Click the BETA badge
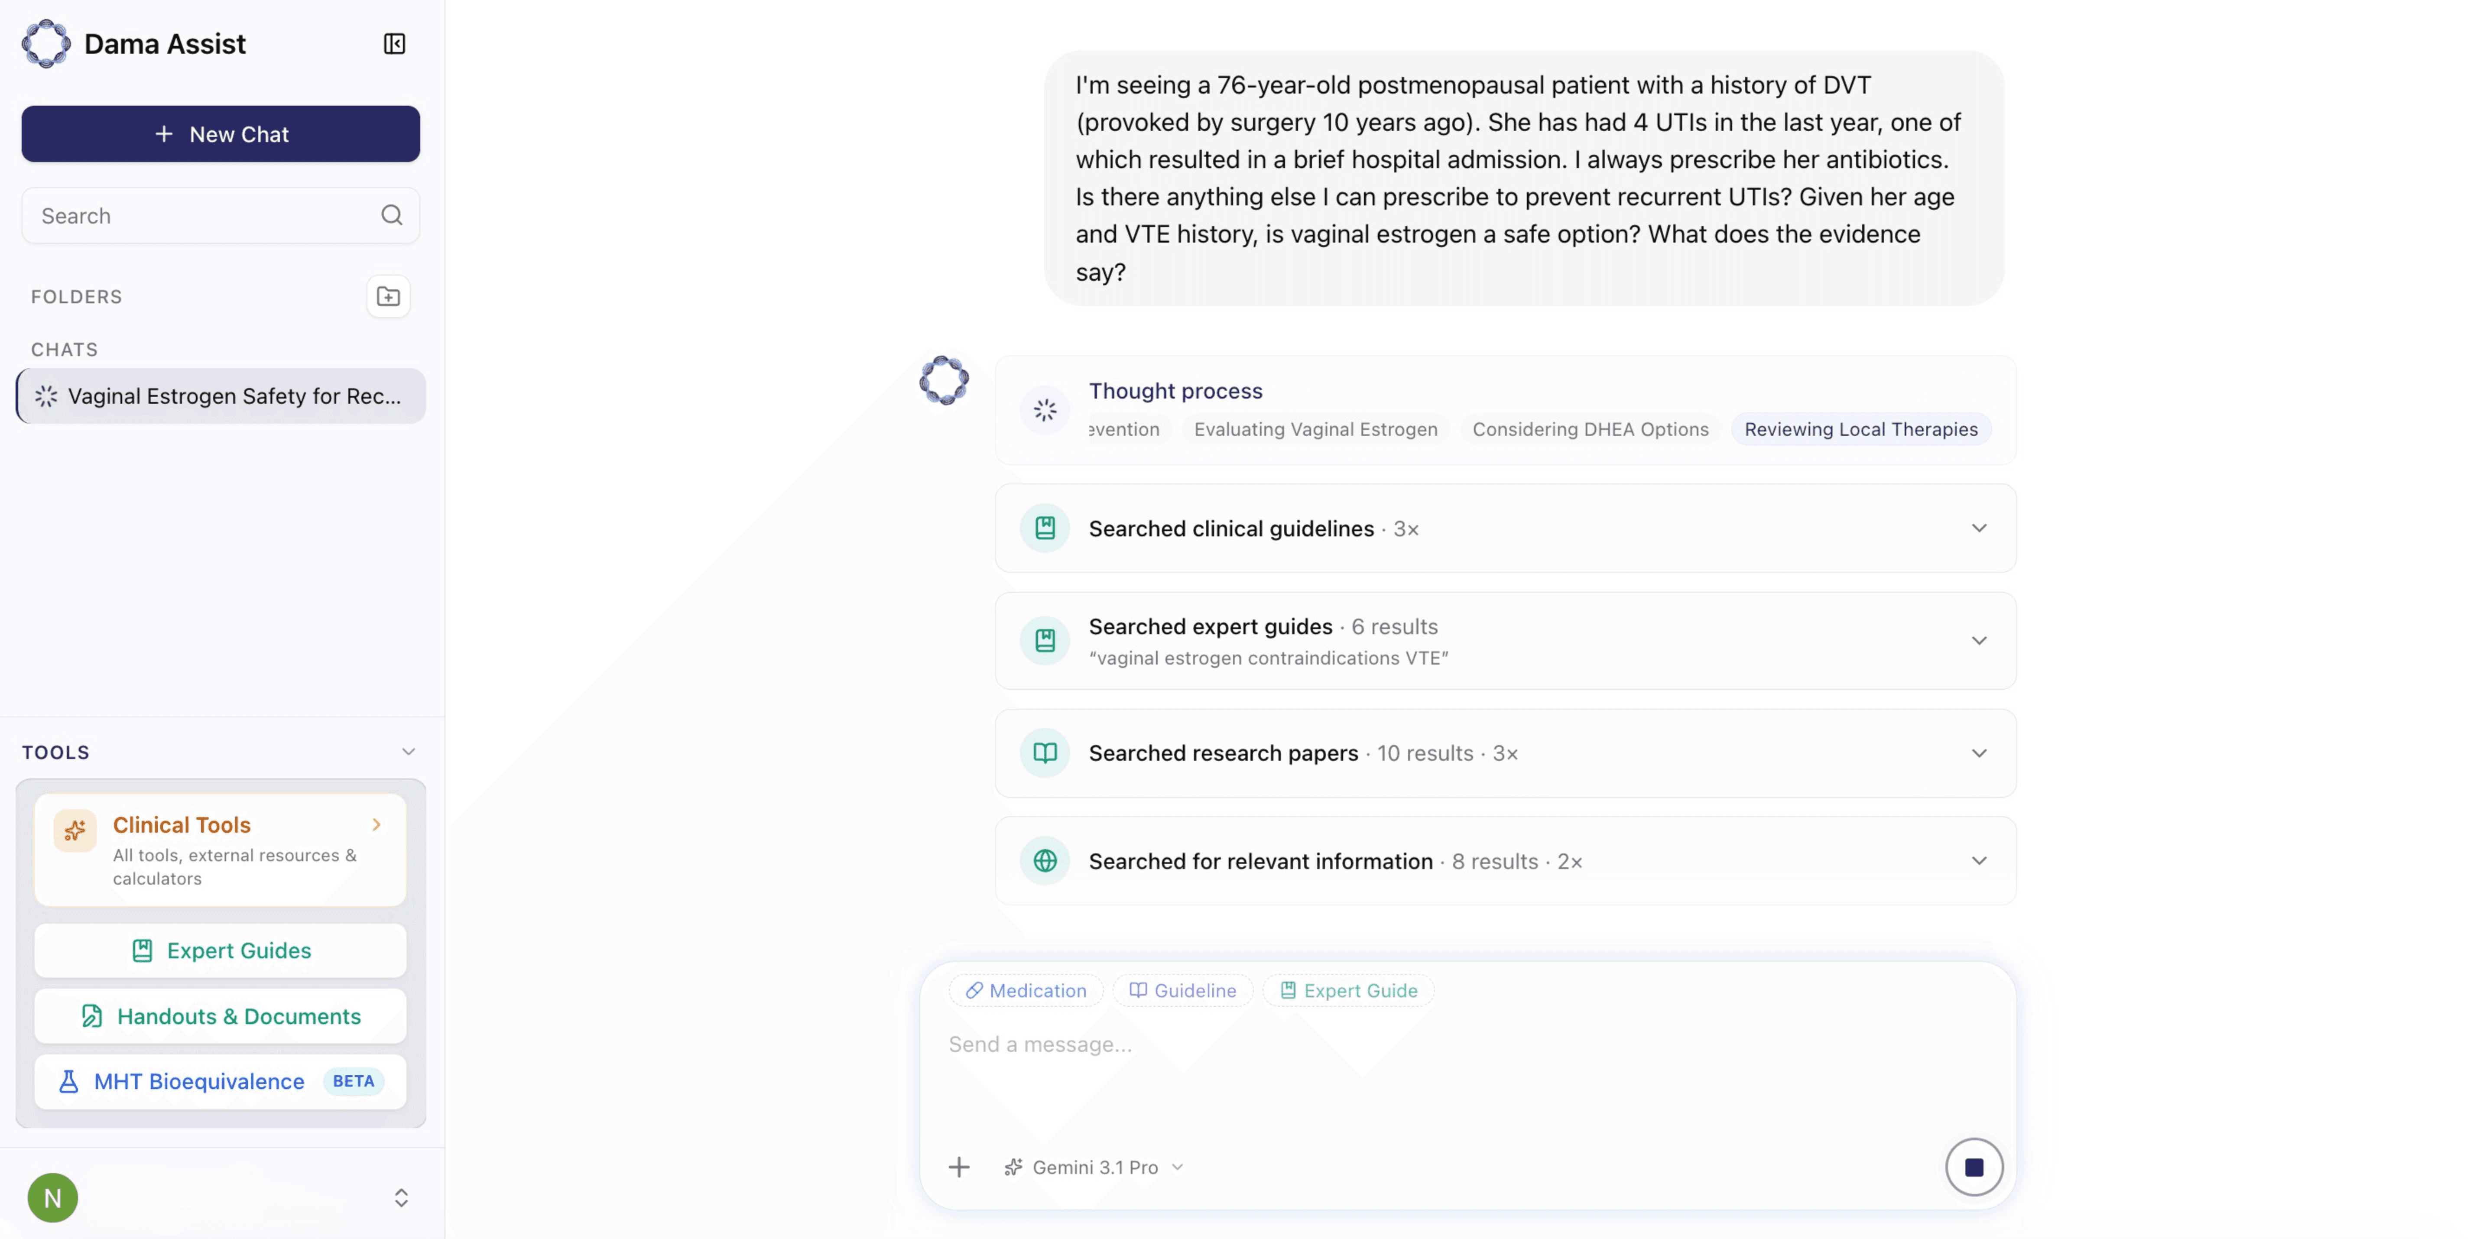 [x=353, y=1082]
